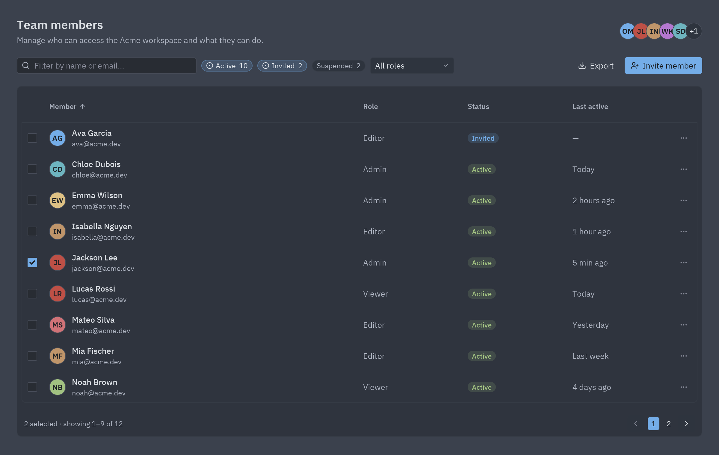Open row actions menu for Noah Brown
The height and width of the screenshot is (455, 719).
[683, 387]
